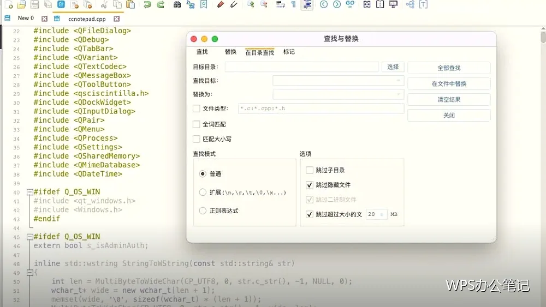The image size is (546, 307).
Task: Click the 目标目录 input field
Action: [301, 67]
